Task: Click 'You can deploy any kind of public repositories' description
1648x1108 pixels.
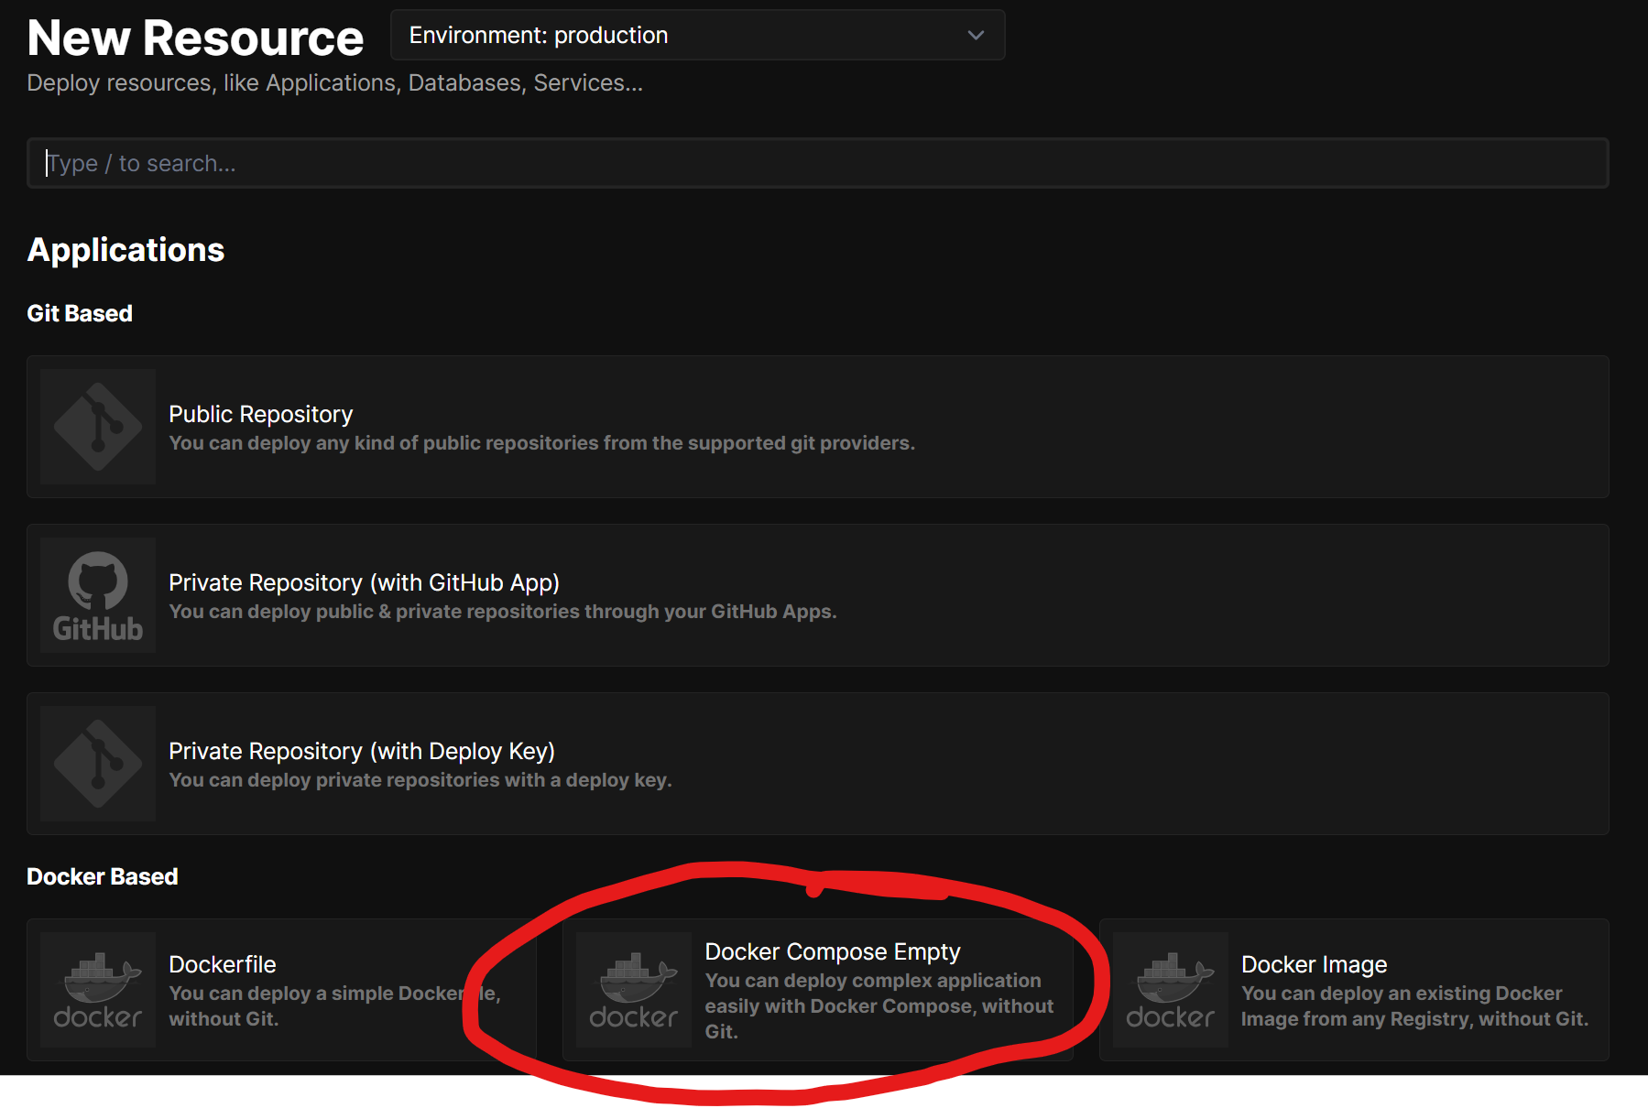Action: coord(542,443)
